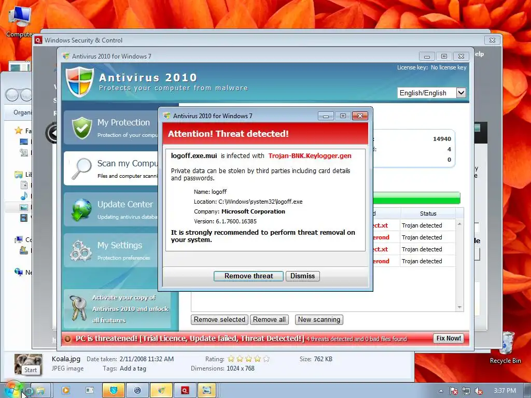Close the threat alert dialog
Viewport: 531px width, 398px height.
360,116
